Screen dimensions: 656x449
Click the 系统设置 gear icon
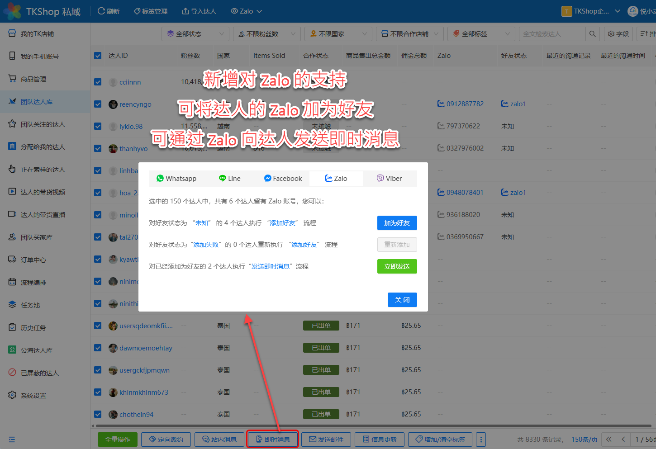pyautogui.click(x=12, y=395)
